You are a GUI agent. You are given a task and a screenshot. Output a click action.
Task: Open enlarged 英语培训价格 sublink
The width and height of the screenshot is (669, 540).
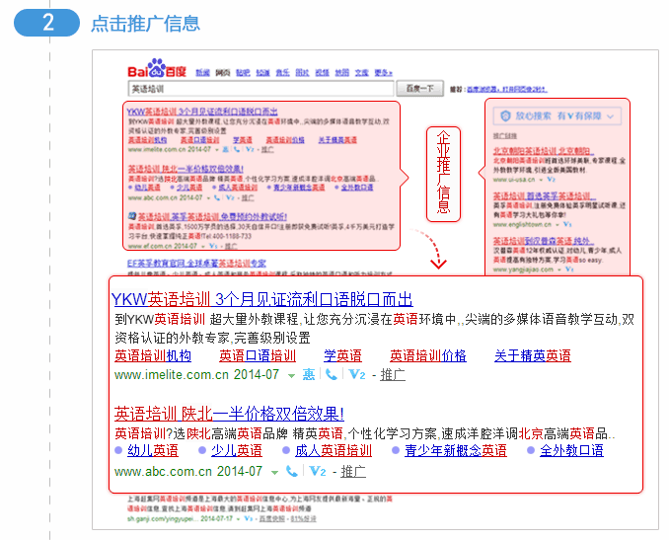pyautogui.click(x=428, y=355)
